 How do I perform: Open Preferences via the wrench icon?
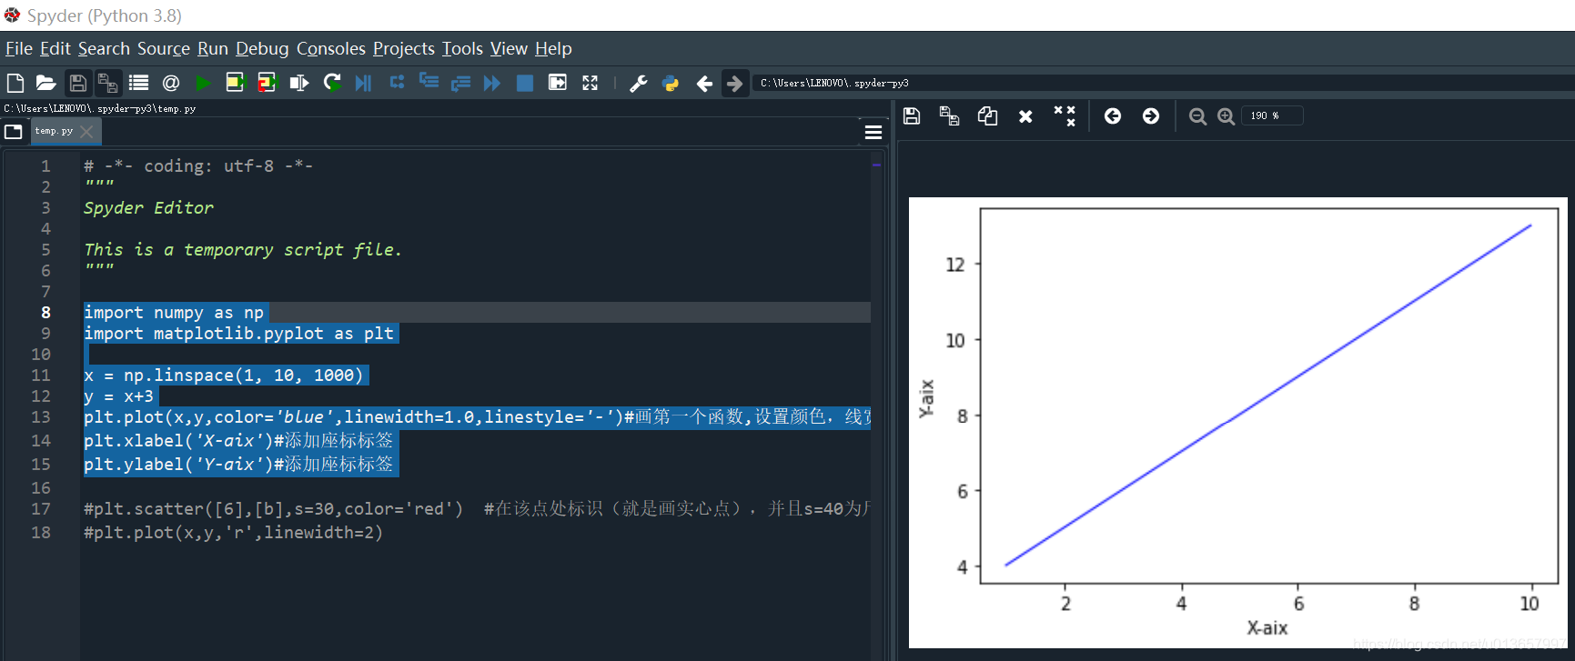tap(639, 84)
